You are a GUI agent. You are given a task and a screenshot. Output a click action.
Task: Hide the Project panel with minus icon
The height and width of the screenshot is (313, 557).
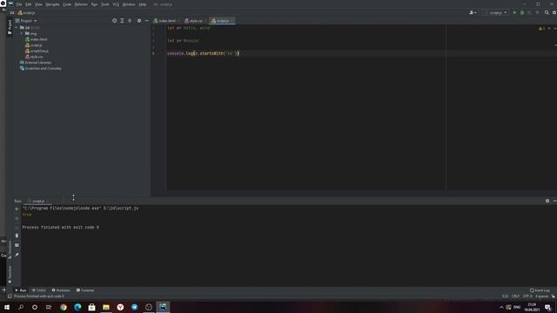[x=146, y=21]
